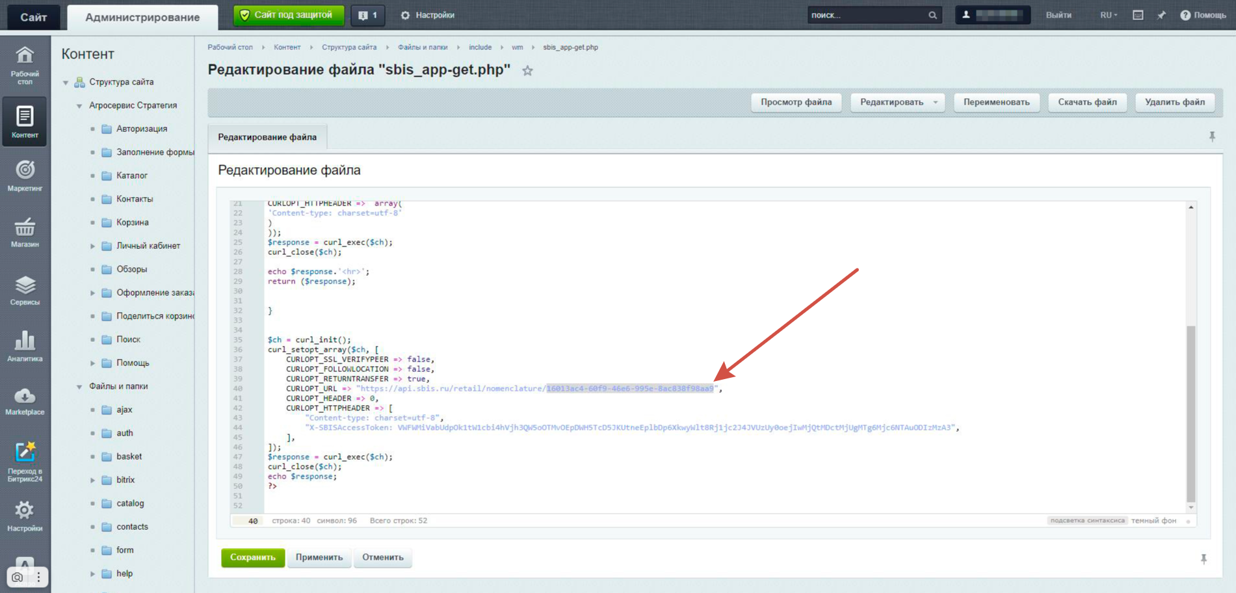This screenshot has height=593, width=1236.
Task: Go to Рабочий стол breadcrumb
Action: (x=230, y=47)
